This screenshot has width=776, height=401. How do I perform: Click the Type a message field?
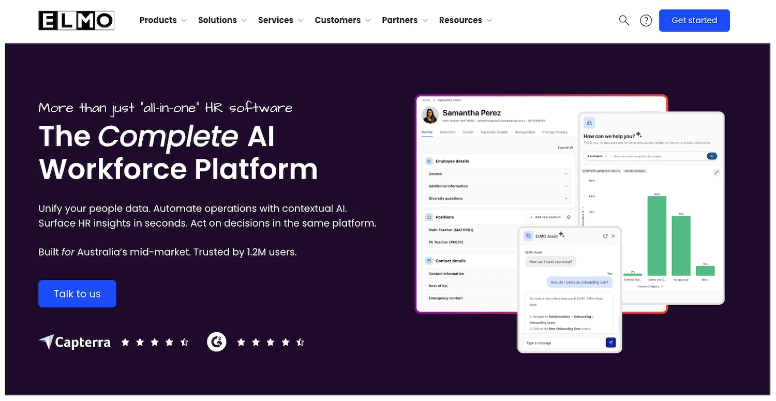click(564, 343)
